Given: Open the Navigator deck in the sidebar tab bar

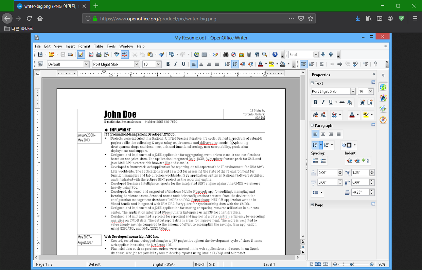Looking at the screenshot, I should click(383, 120).
